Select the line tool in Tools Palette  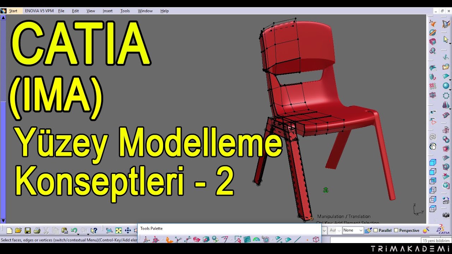click(x=298, y=240)
